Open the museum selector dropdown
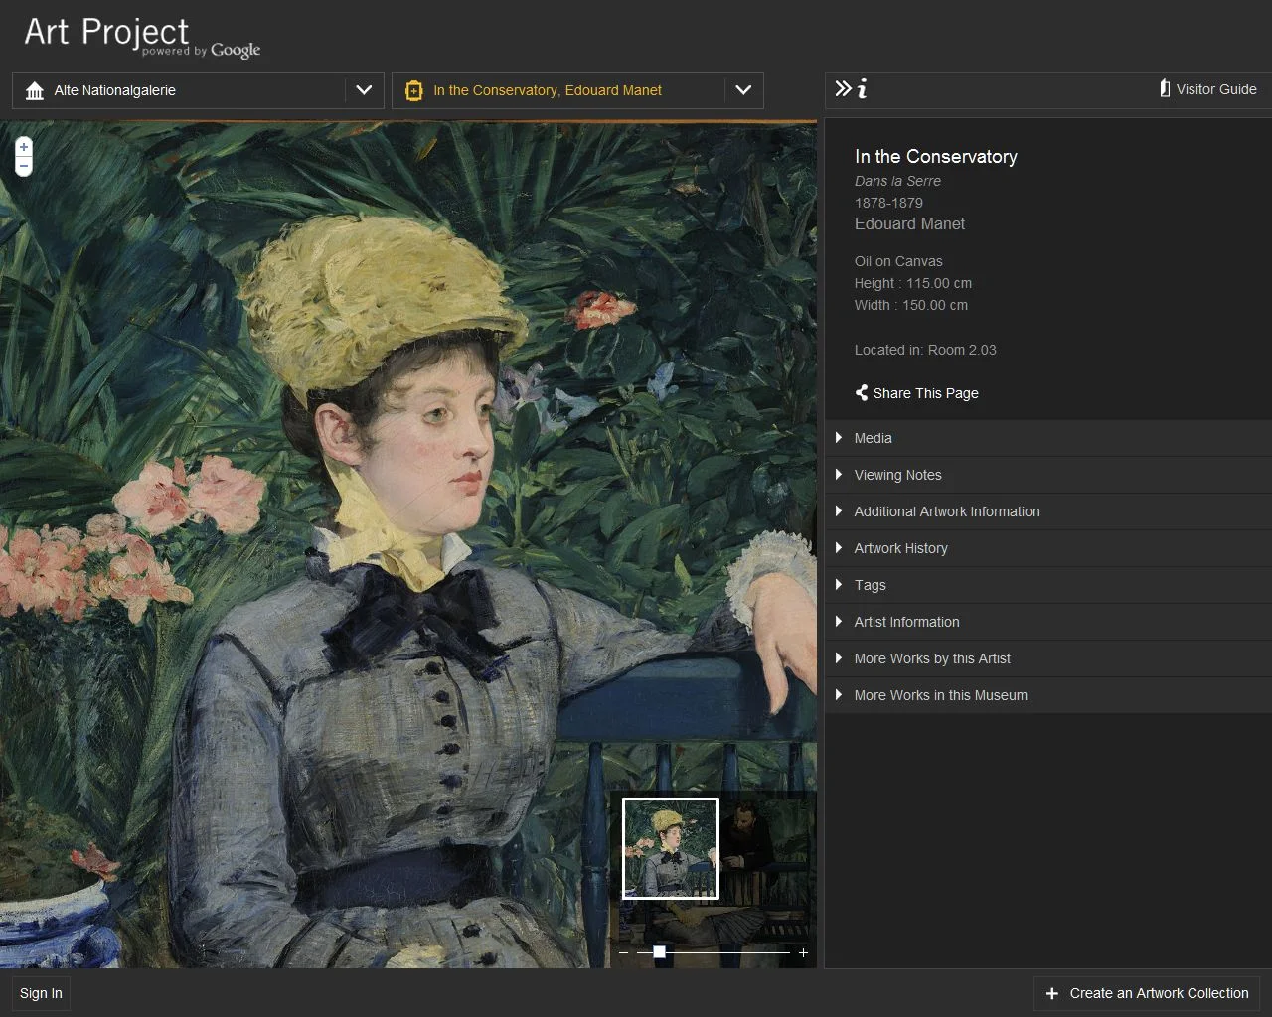1272x1017 pixels. [363, 89]
